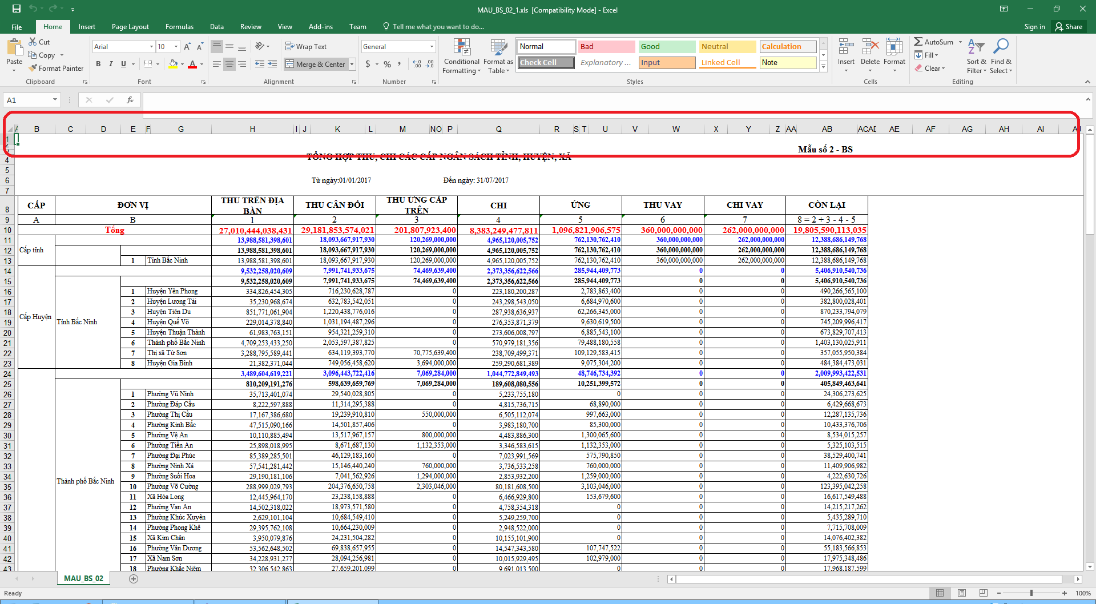
Task: Click the Share button
Action: [1069, 27]
